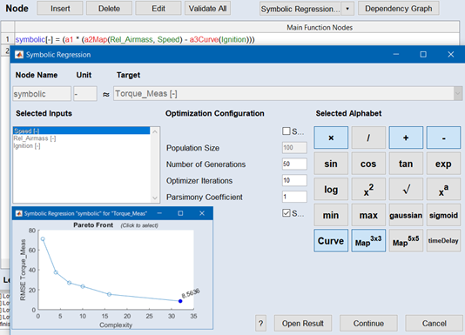Image resolution: width=465 pixels, height=335 pixels.
Task: Open the Target Torque_Meas dropdown
Action: (458, 94)
